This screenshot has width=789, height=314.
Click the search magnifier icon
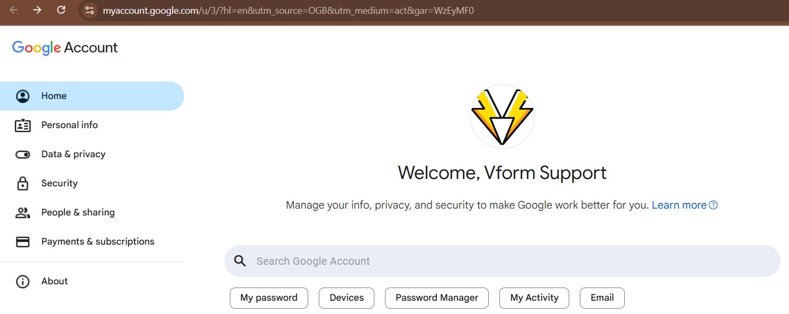[x=240, y=261]
